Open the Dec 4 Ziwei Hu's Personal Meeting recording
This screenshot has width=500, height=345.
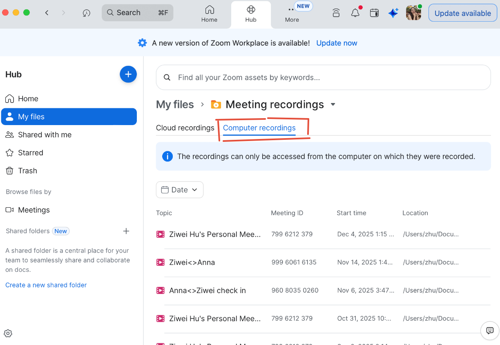(215, 234)
